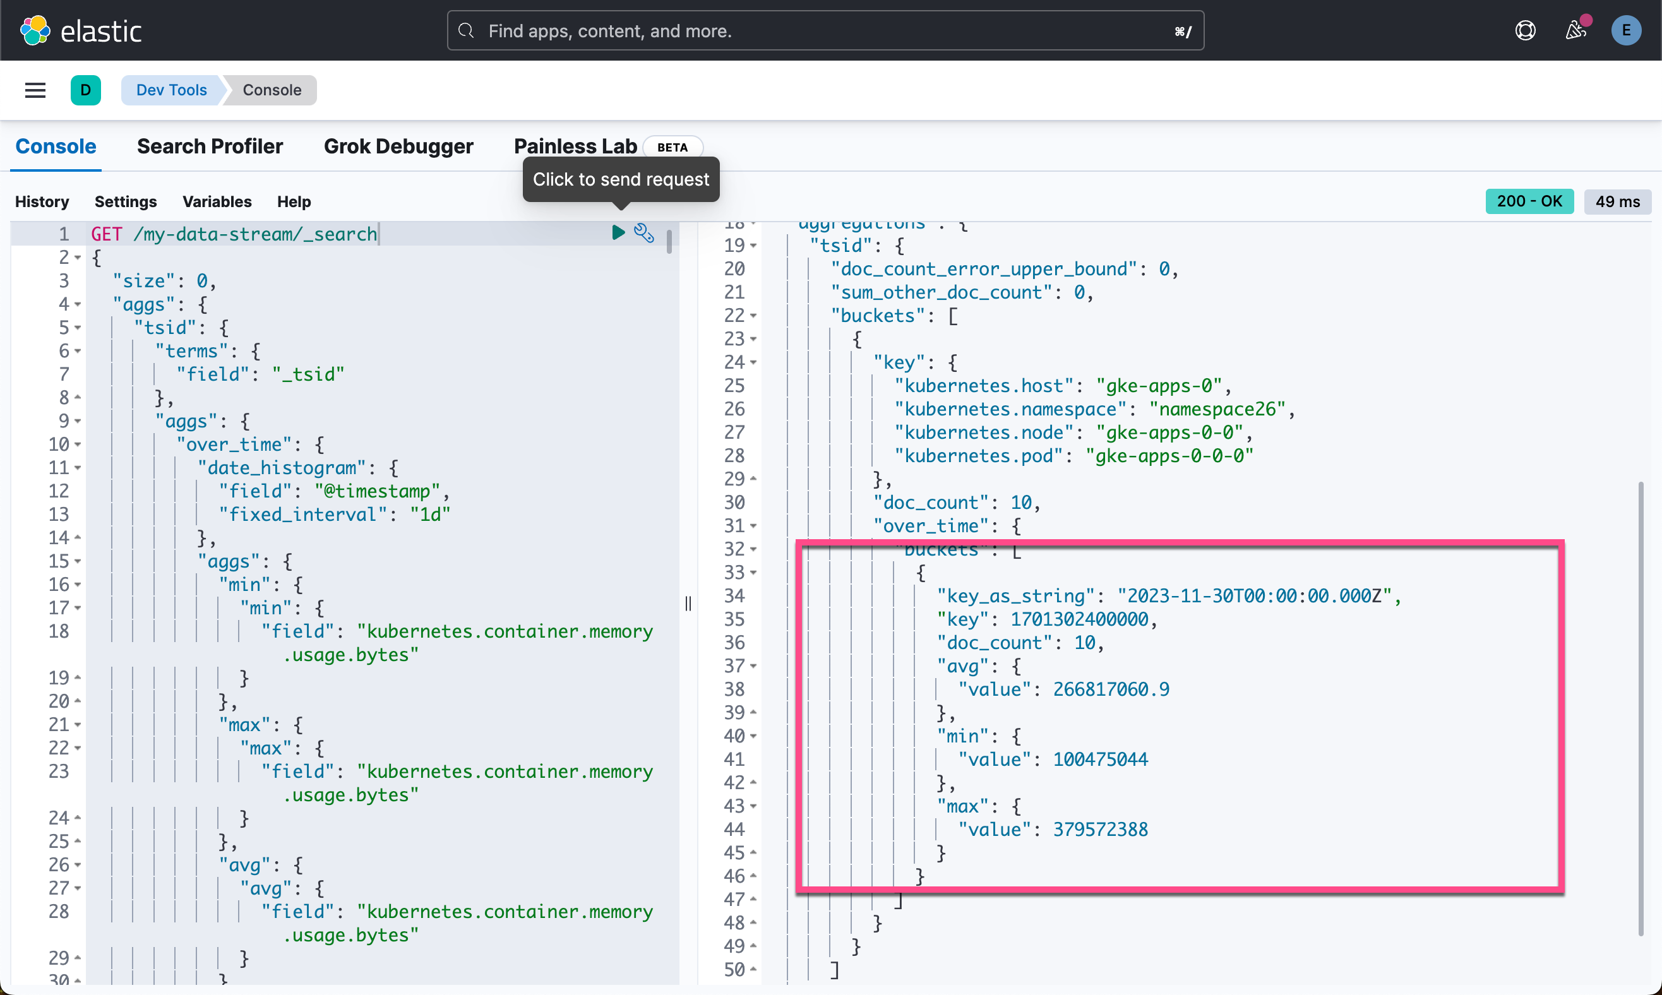Click "sum_other_doc_count": 0 line
1662x995 pixels.
[x=962, y=292]
